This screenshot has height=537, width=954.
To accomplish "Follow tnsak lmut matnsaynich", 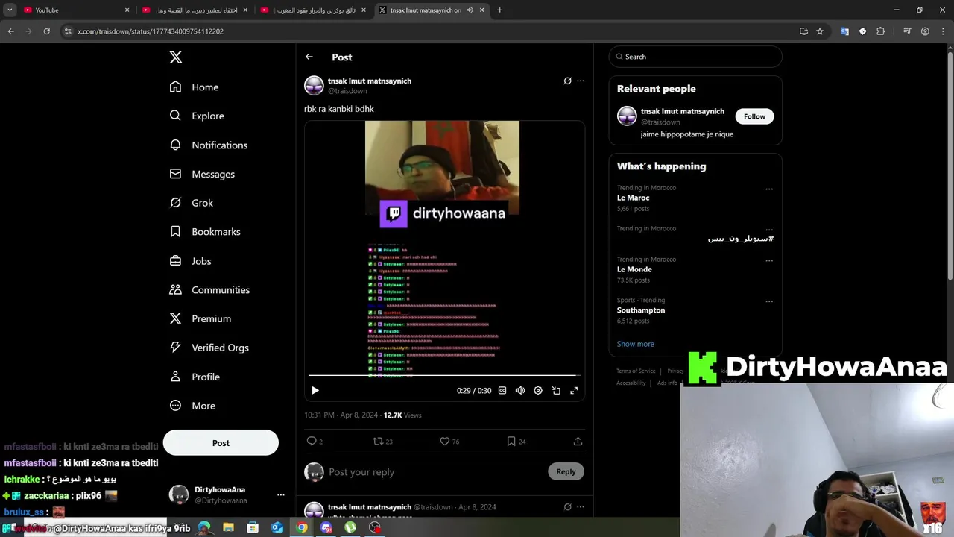I will point(754,116).
